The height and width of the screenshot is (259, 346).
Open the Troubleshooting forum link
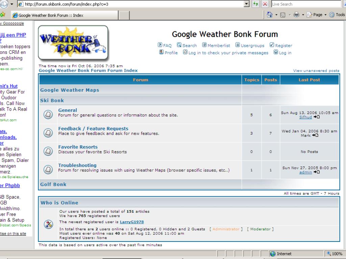pos(77,165)
